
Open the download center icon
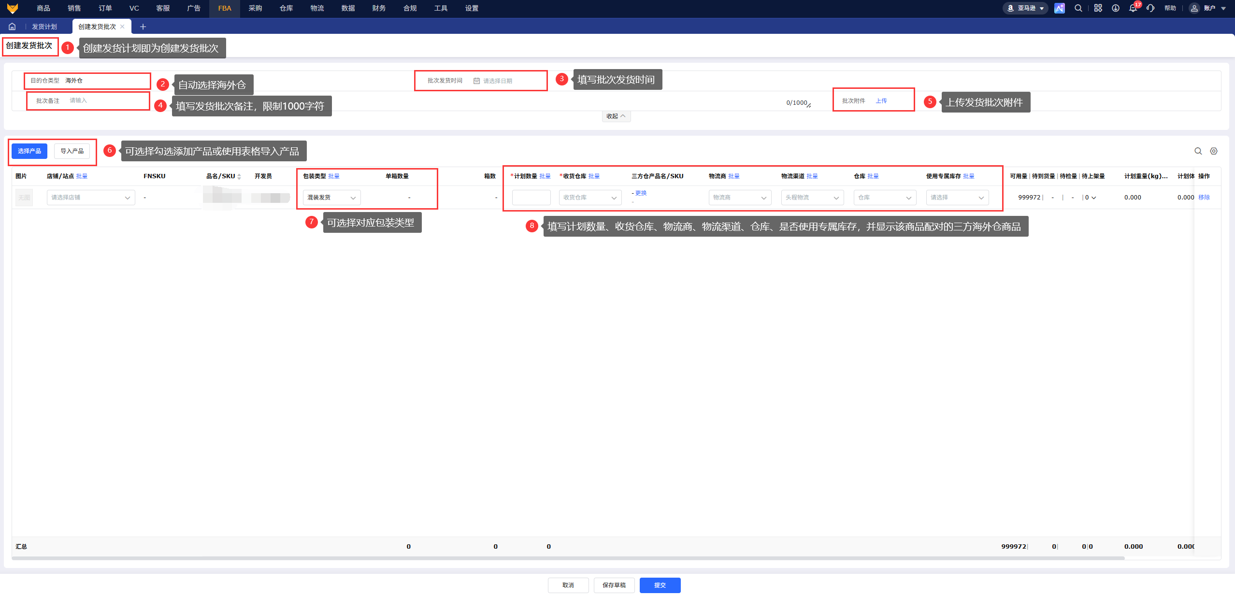click(x=1115, y=8)
